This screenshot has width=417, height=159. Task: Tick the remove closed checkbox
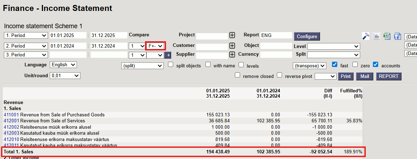point(237,75)
